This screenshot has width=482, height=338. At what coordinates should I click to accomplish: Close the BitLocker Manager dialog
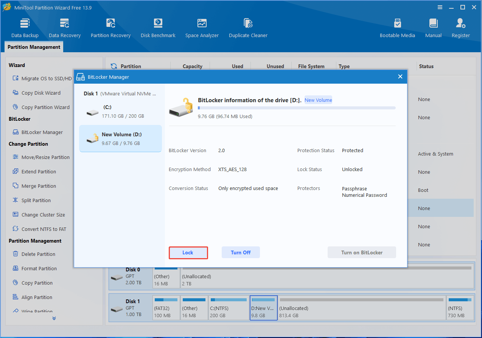(x=400, y=76)
